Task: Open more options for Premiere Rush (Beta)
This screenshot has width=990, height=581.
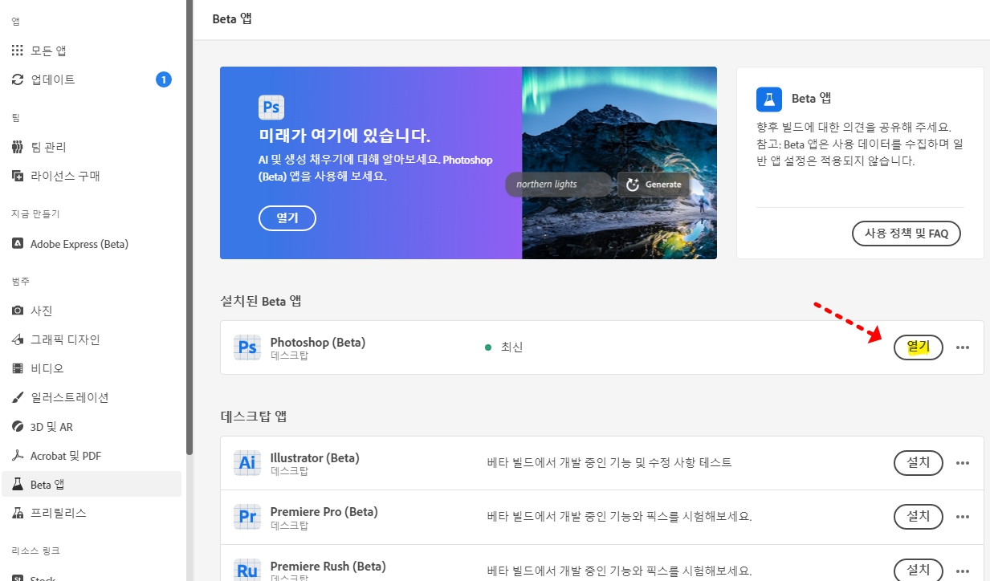Action: 963,571
